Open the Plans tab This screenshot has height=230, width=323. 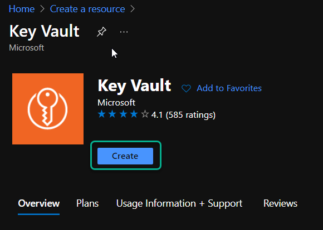(x=87, y=203)
